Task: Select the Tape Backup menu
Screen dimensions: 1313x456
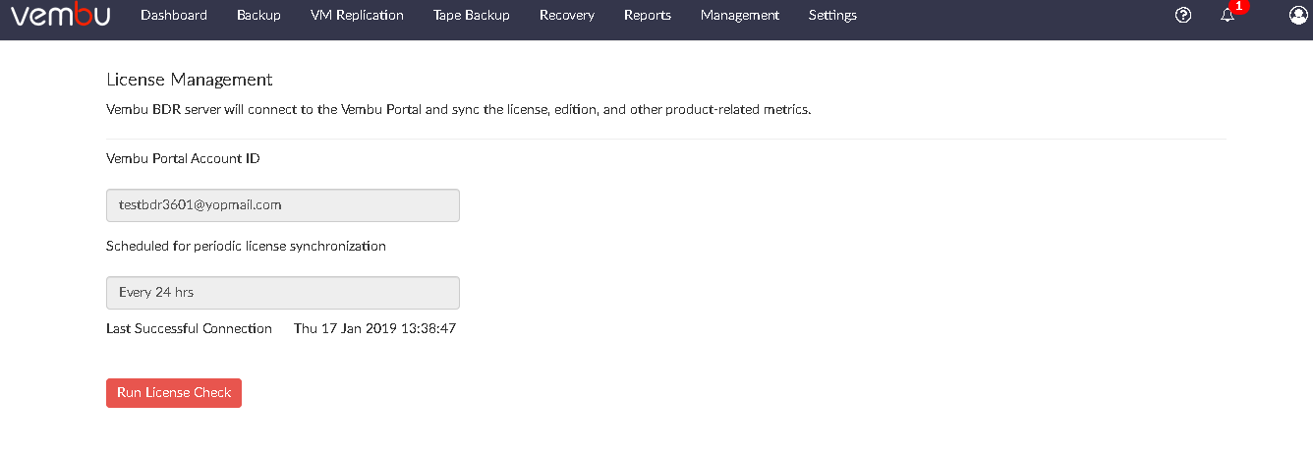Action: click(472, 16)
